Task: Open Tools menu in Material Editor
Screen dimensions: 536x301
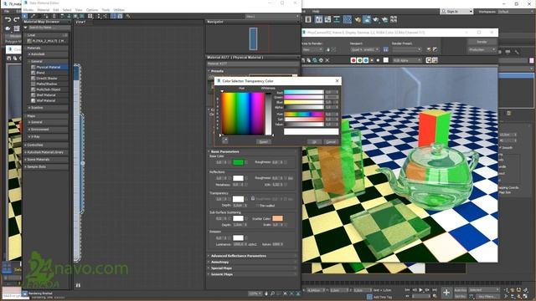Action: [x=106, y=10]
